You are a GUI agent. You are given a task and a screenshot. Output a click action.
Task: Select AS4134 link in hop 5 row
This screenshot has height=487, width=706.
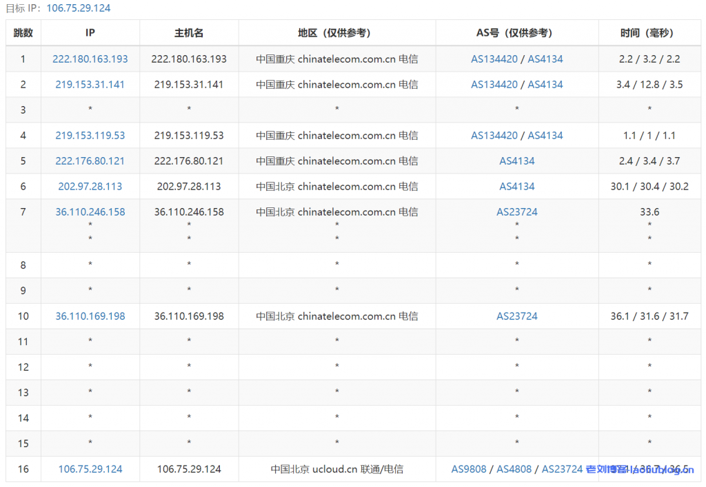pos(517,161)
